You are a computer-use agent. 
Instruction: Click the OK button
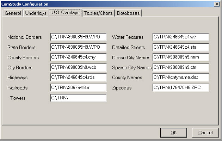click(x=174, y=133)
